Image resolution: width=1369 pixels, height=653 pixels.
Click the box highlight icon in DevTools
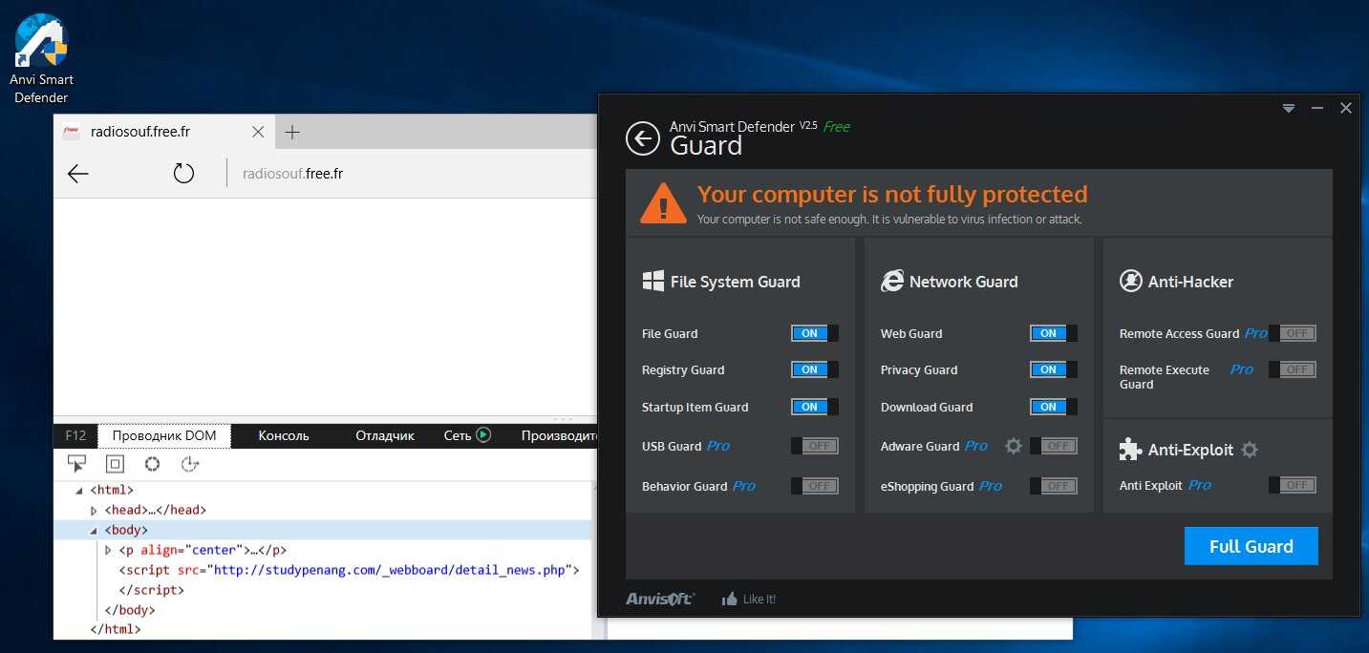115,464
